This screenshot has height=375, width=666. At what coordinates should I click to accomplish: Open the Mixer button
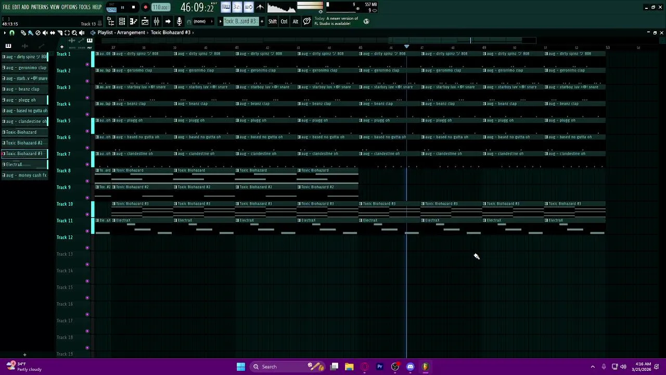[x=156, y=21]
